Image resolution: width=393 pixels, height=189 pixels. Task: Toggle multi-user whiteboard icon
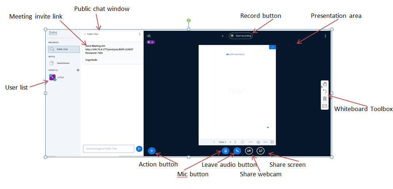325,106
